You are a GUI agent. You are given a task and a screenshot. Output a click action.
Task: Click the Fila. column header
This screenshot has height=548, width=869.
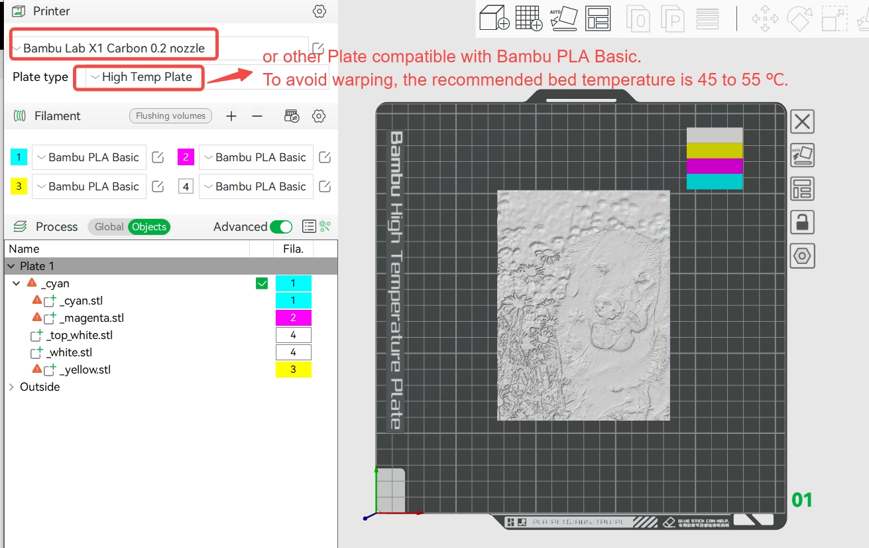click(293, 249)
